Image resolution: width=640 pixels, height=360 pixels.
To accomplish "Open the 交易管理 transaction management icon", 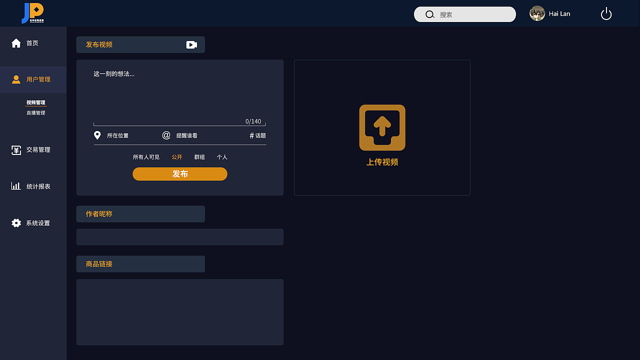I will point(15,149).
